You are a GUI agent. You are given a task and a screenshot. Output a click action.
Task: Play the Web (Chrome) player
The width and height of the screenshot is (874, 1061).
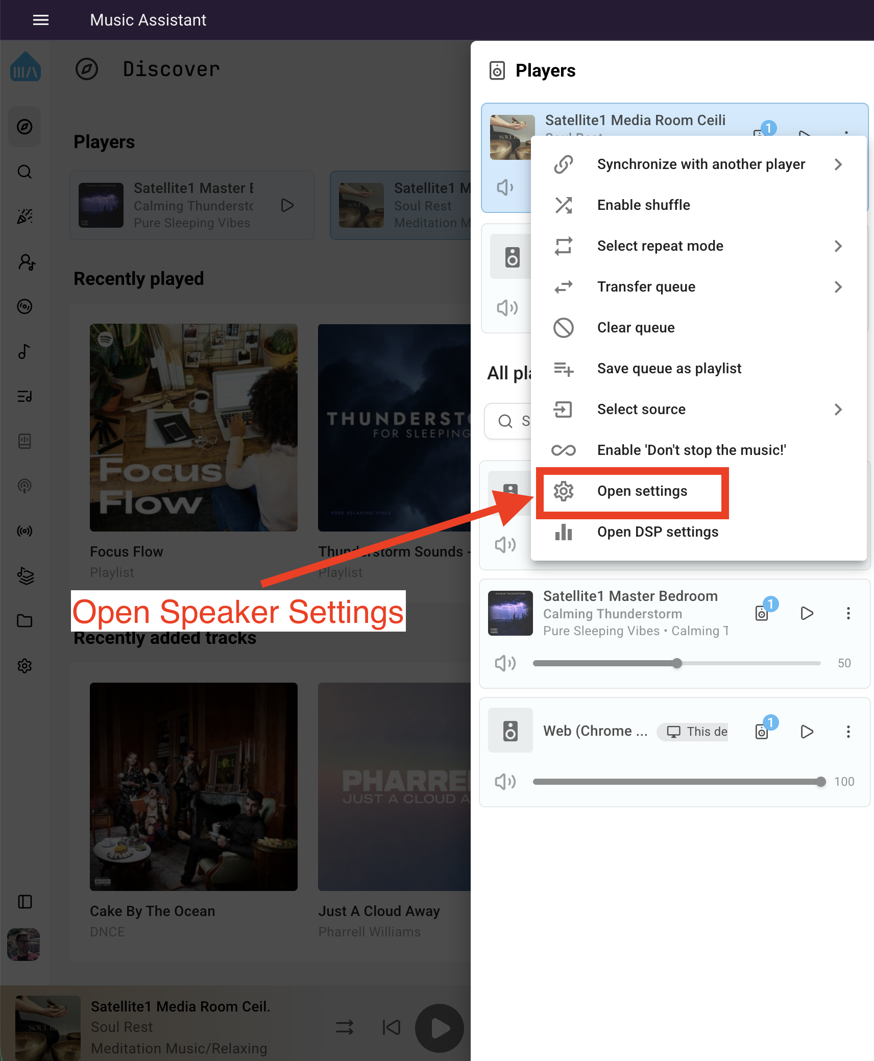807,732
